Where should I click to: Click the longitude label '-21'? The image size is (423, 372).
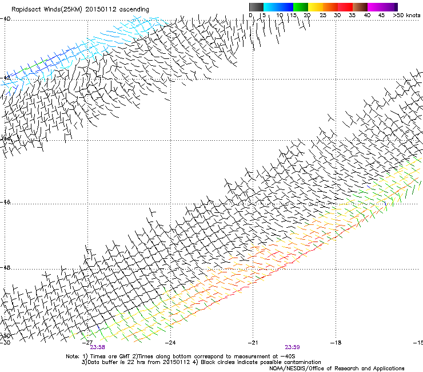tap(253, 343)
